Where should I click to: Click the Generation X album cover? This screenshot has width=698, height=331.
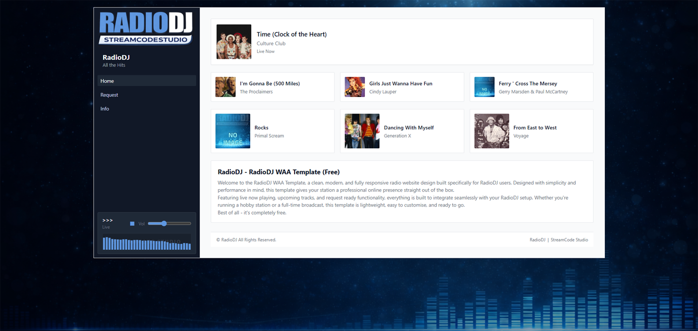pos(362,131)
